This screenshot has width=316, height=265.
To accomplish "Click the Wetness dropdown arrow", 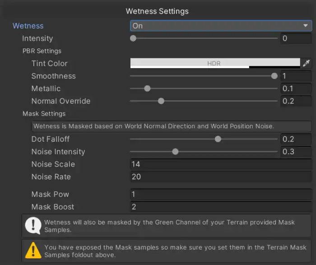I will tap(306, 26).
